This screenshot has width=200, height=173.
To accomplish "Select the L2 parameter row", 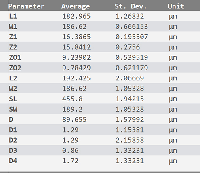I will (100, 78).
